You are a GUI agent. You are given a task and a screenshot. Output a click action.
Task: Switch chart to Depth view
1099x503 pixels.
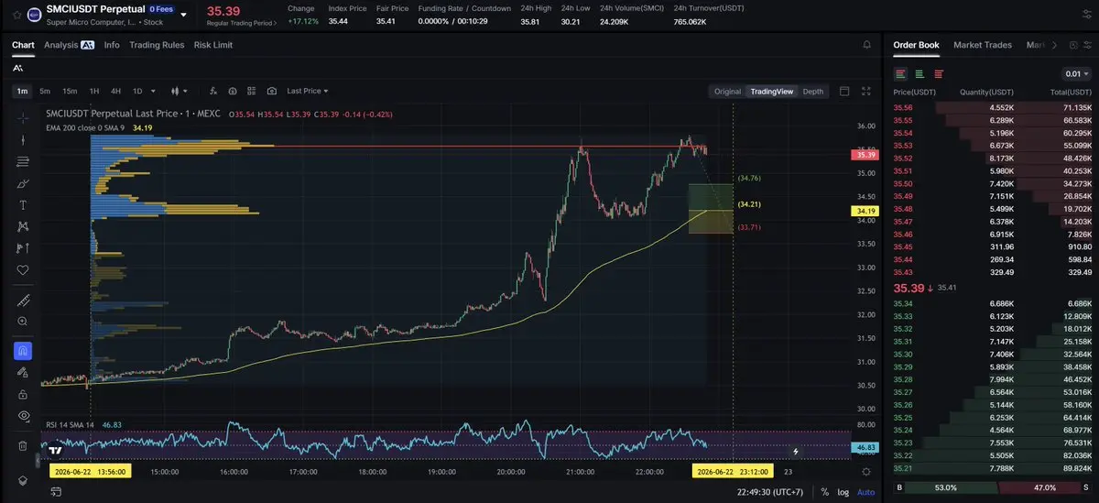tap(813, 92)
